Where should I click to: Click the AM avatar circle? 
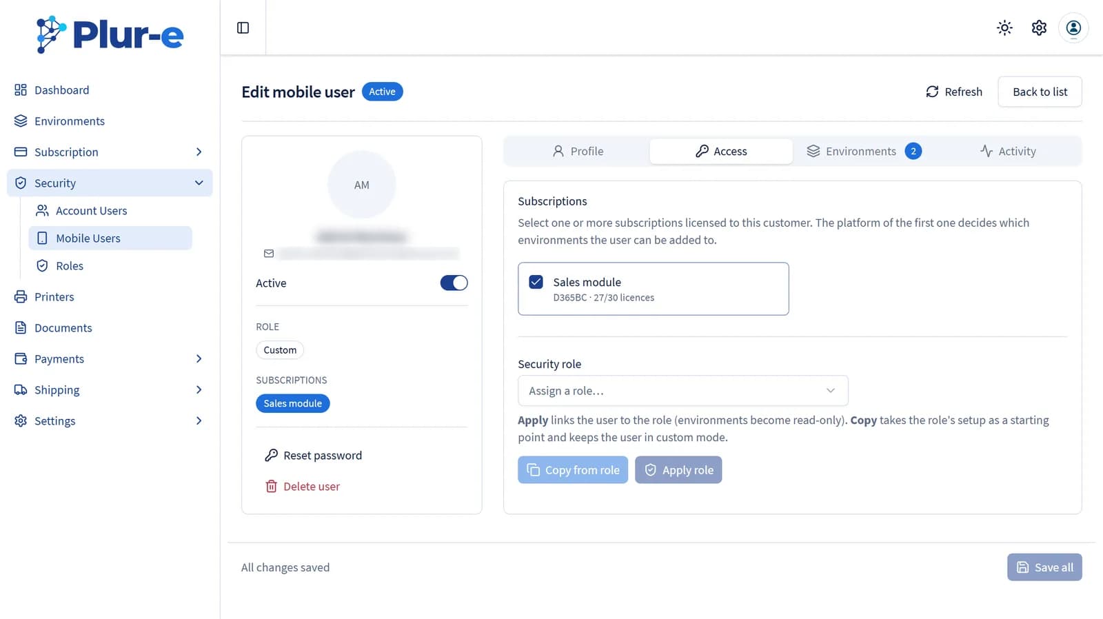[x=362, y=185]
